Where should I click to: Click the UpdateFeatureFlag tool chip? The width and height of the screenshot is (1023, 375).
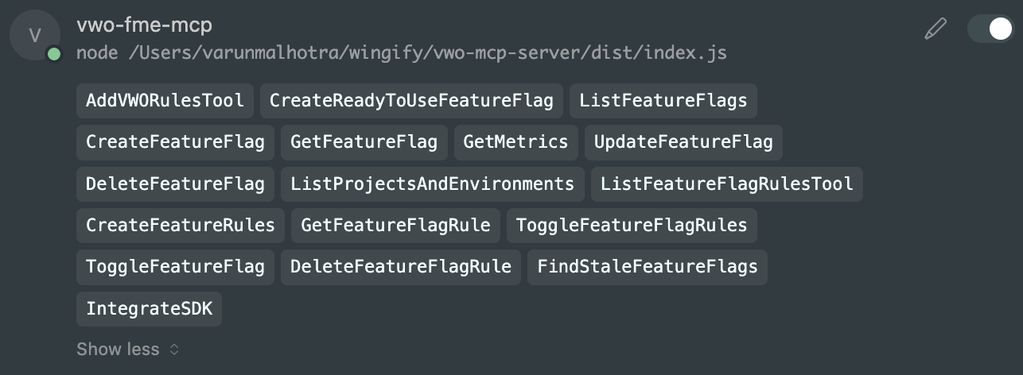tap(684, 142)
